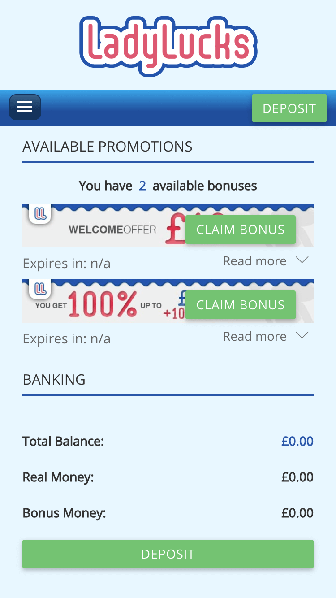Click the LL badge on 100% banner
Image resolution: width=336 pixels, height=598 pixels.
pyautogui.click(x=40, y=289)
